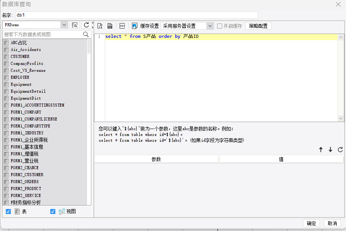Click the blue 缓存设置 cache settings icon
The width and height of the screenshot is (346, 231).
point(135,26)
